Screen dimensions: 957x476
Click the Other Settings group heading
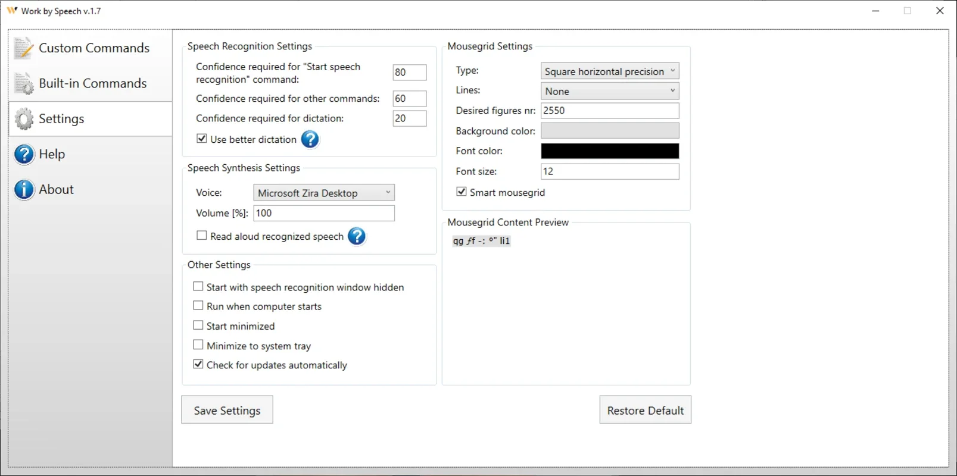click(x=219, y=265)
